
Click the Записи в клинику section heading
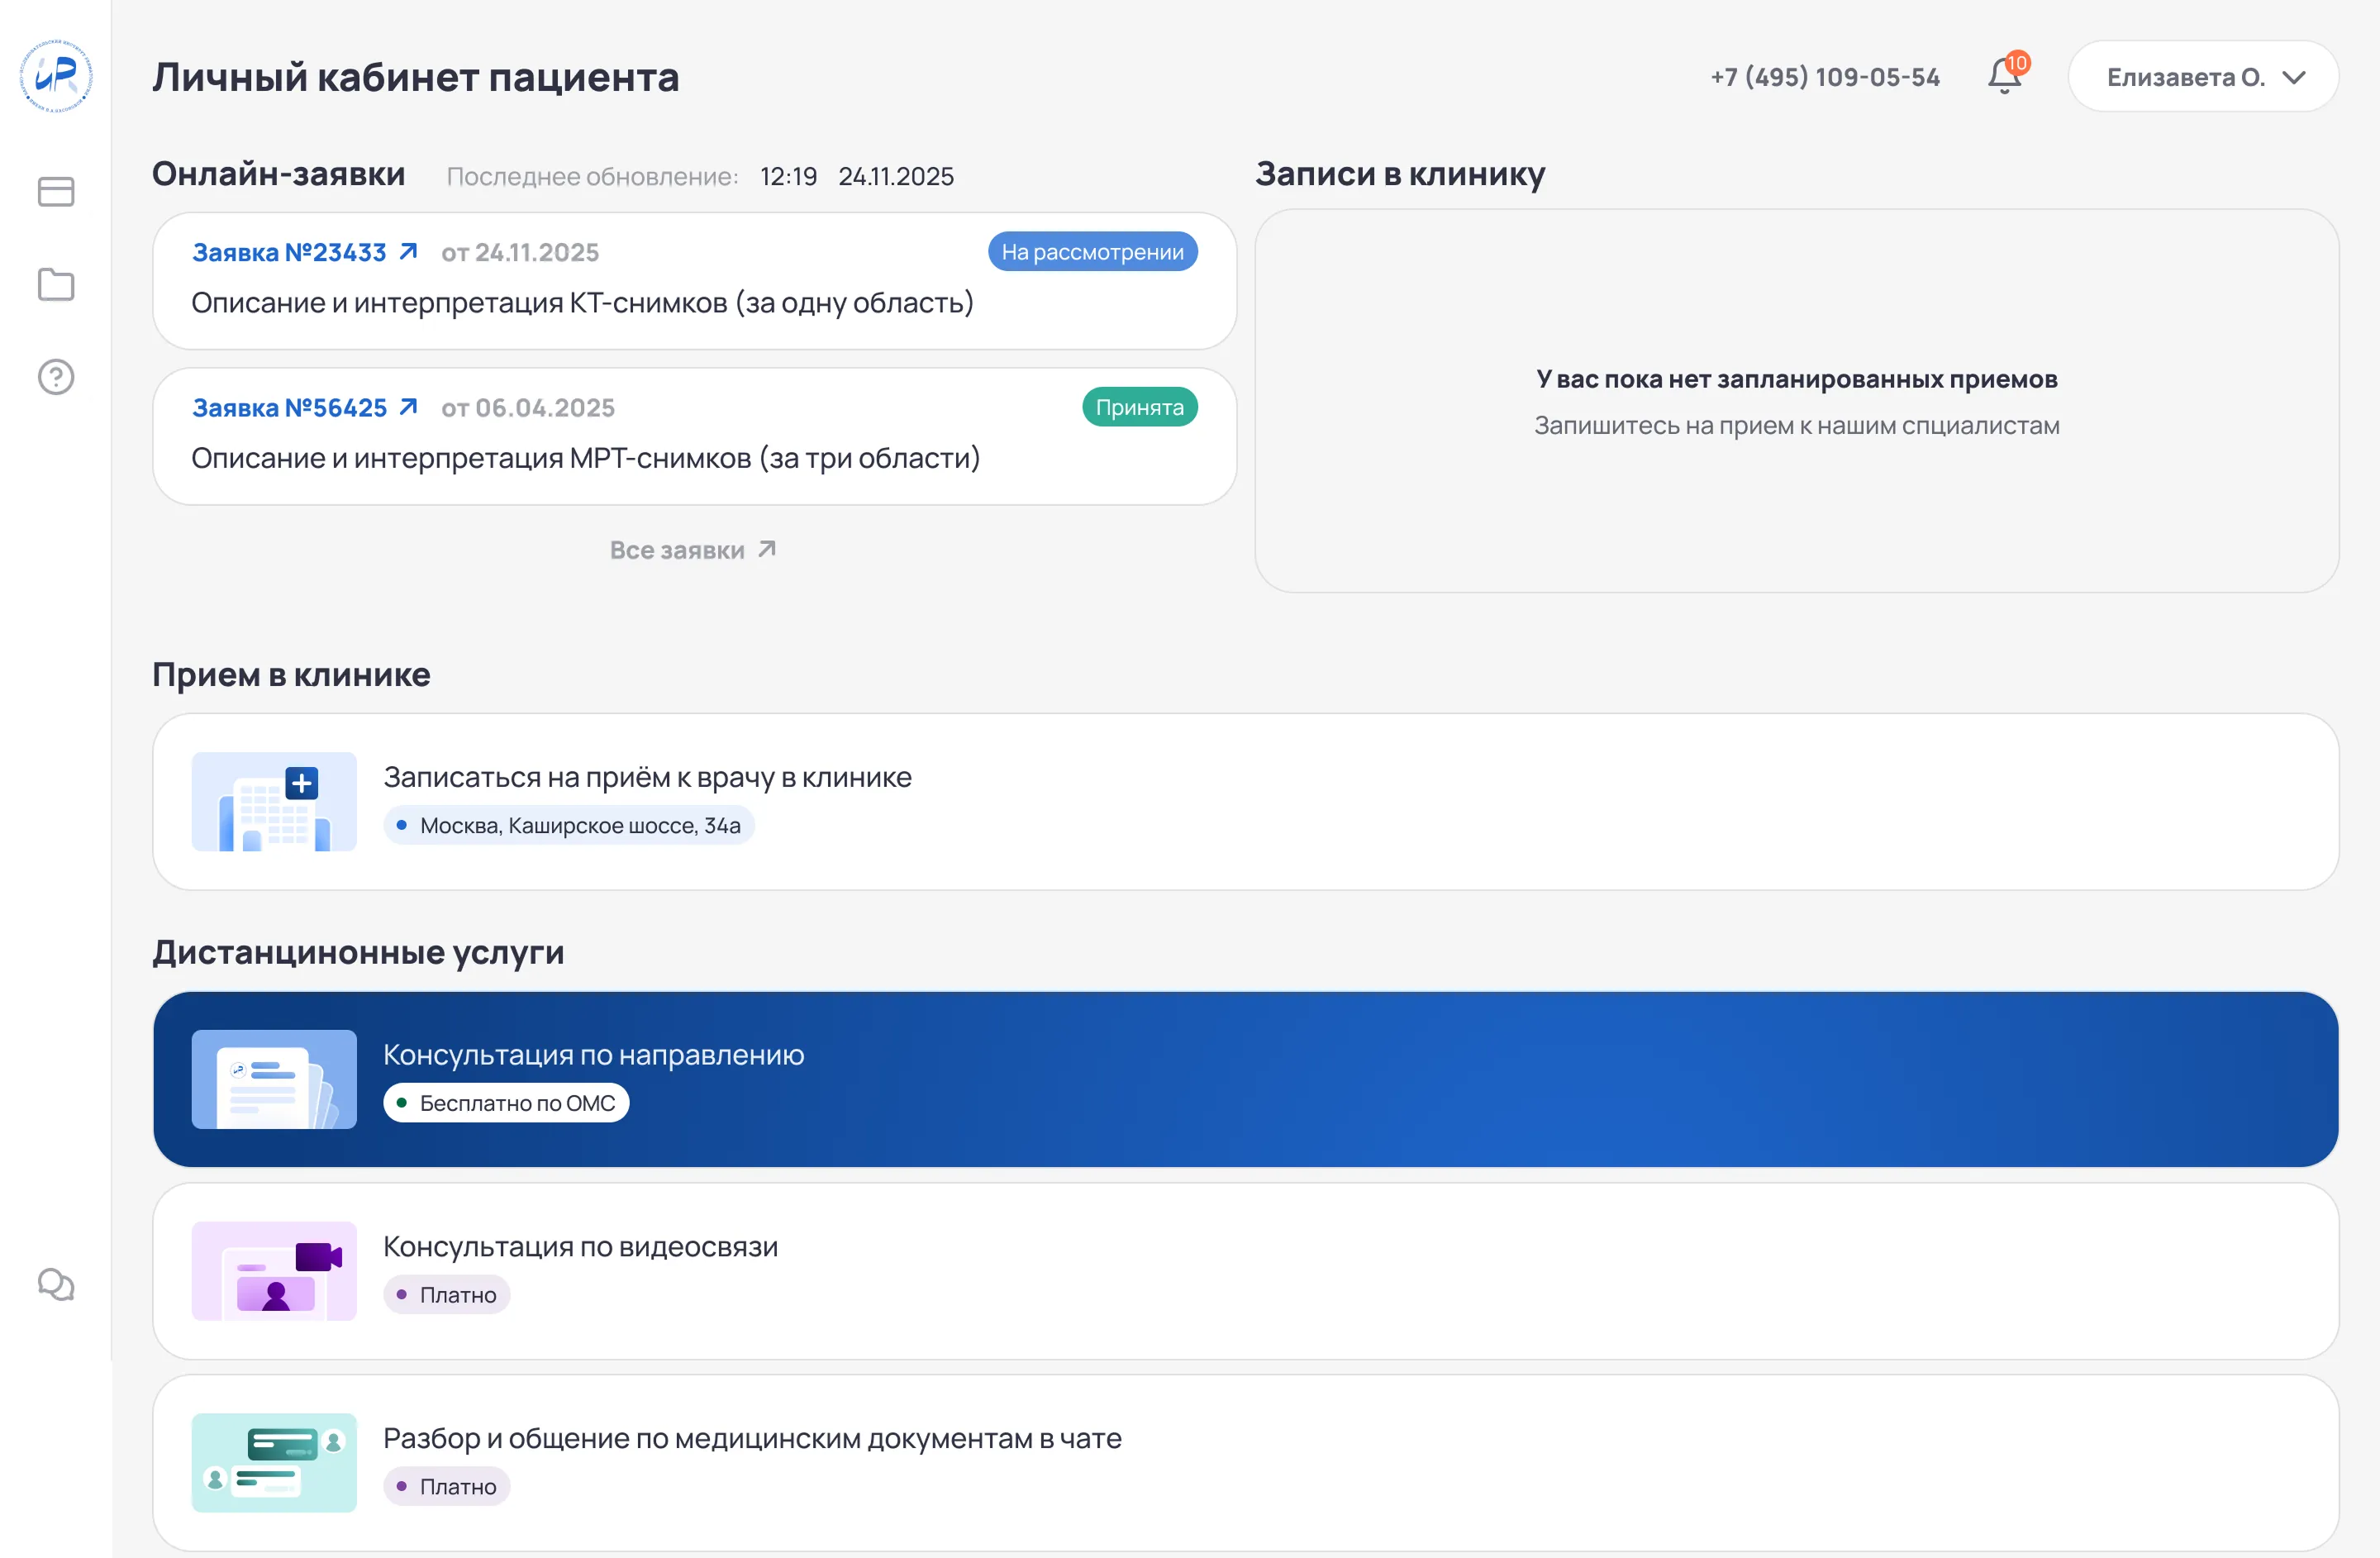point(1400,174)
